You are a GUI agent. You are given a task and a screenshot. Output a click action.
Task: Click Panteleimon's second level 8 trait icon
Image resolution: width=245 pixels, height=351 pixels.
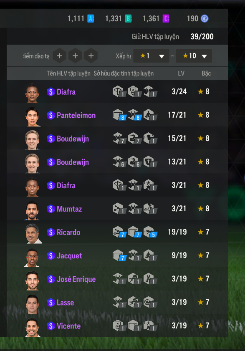[x=135, y=115]
